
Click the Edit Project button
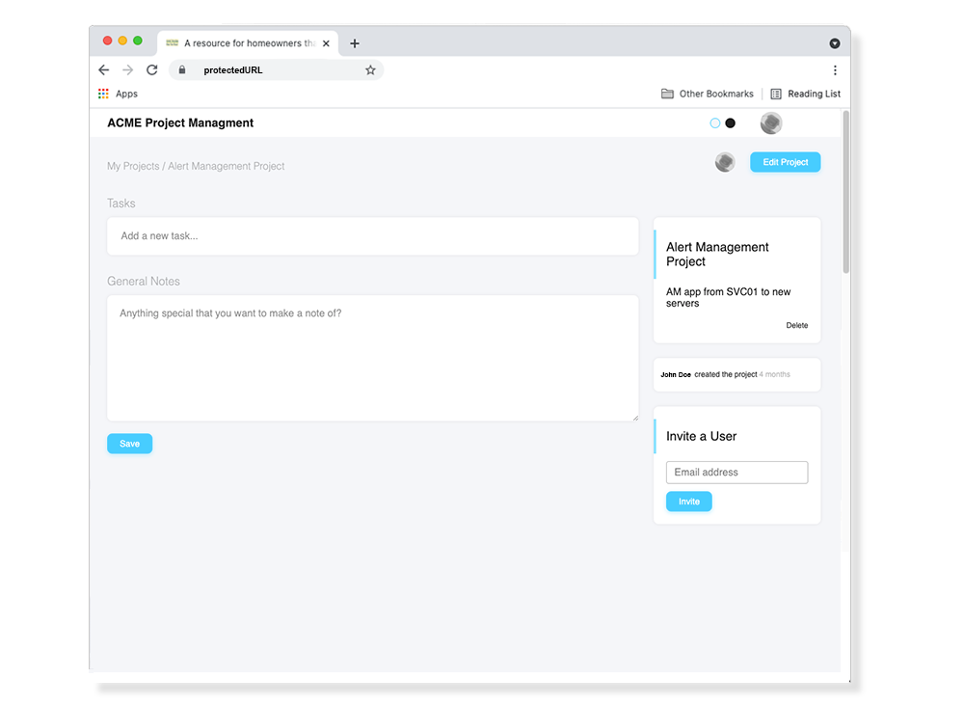coord(785,162)
